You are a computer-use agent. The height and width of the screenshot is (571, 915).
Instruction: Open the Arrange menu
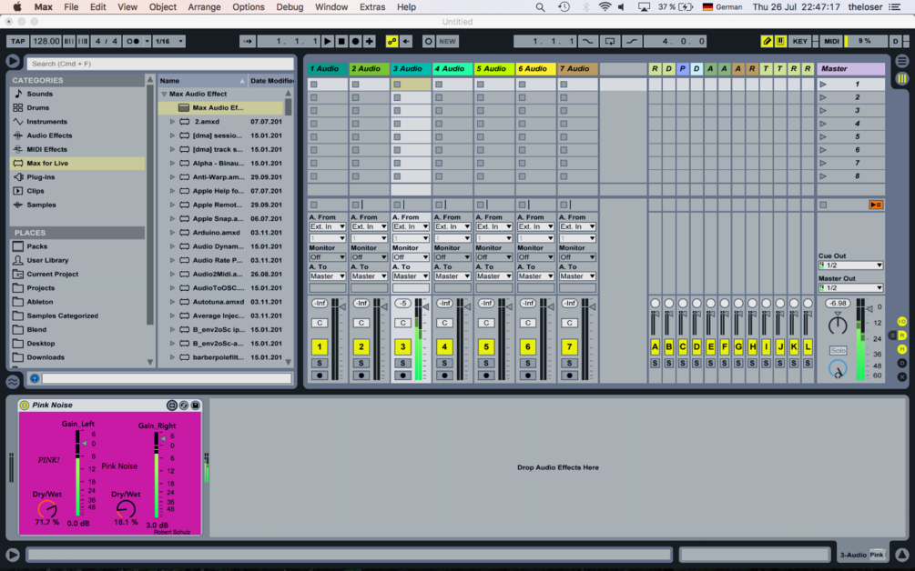[204, 7]
